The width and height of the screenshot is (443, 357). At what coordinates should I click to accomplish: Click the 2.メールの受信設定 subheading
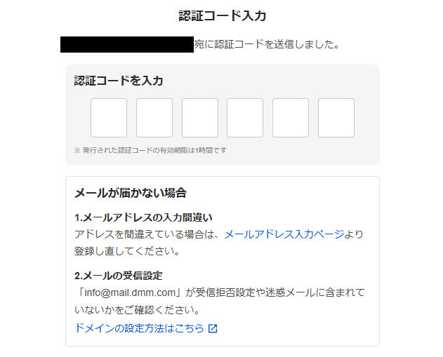tap(119, 276)
